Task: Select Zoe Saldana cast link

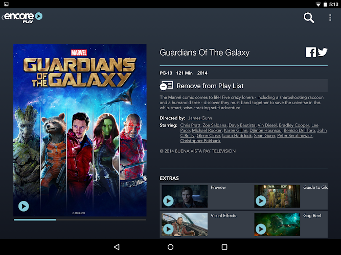Action: coord(214,125)
